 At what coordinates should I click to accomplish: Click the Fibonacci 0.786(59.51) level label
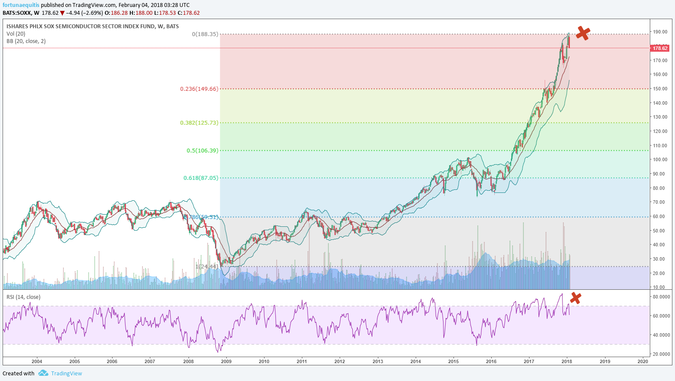click(x=200, y=216)
